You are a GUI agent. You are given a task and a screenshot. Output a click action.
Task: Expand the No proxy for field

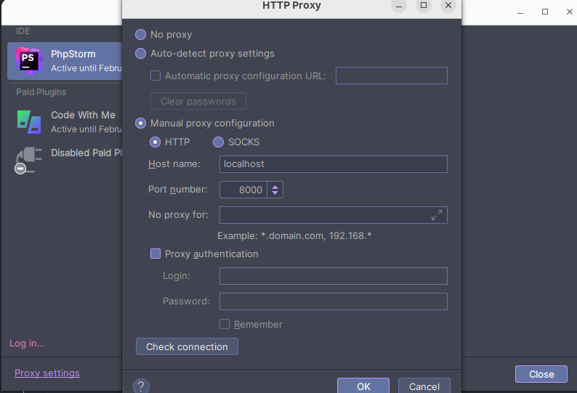click(436, 215)
